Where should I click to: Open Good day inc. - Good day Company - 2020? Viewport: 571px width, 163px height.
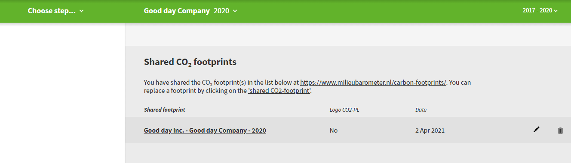[205, 130]
